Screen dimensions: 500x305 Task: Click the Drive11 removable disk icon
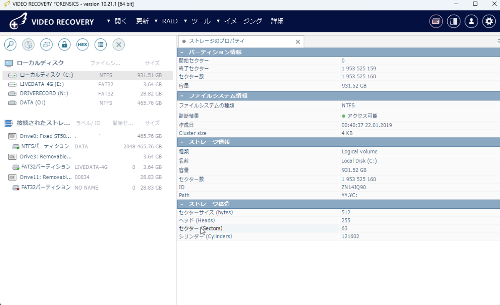[x=13, y=177]
